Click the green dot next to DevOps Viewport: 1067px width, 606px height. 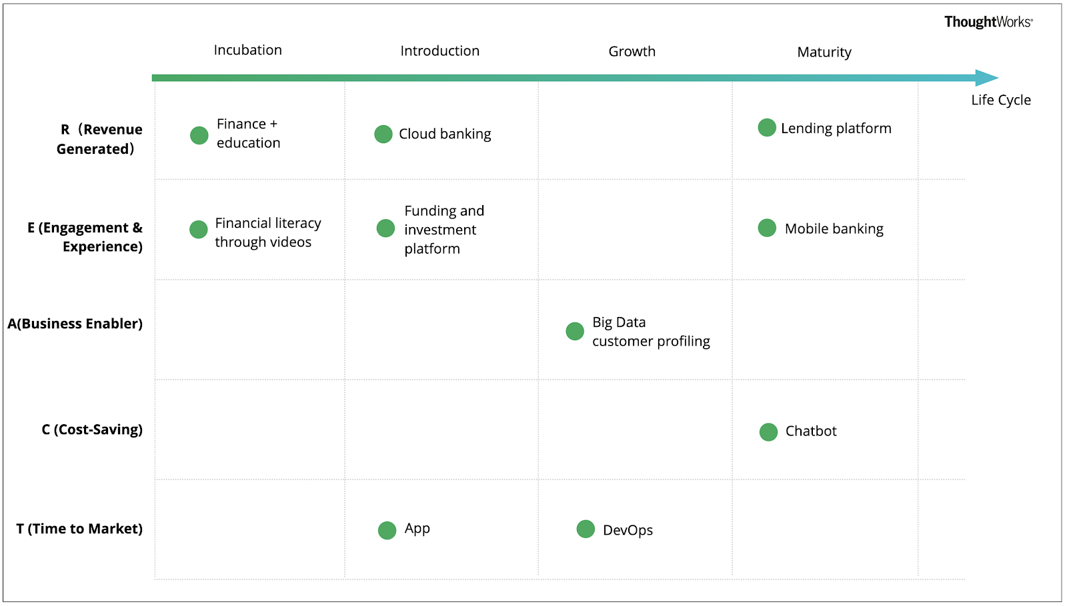coord(586,529)
